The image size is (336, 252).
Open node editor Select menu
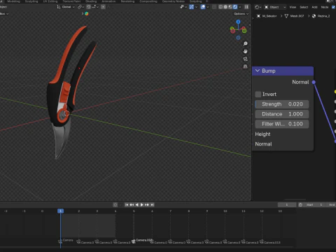coord(304,7)
